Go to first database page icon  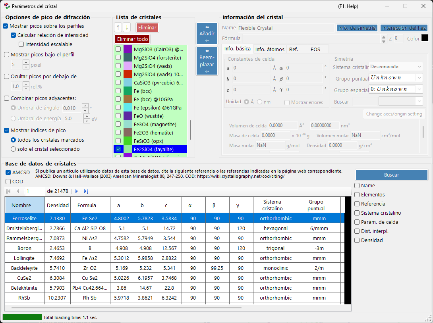coord(9,191)
